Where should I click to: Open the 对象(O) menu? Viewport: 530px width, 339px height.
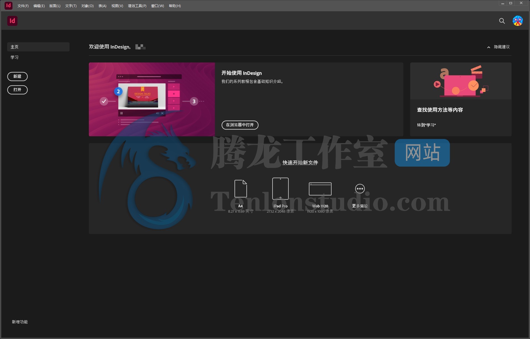(x=87, y=6)
